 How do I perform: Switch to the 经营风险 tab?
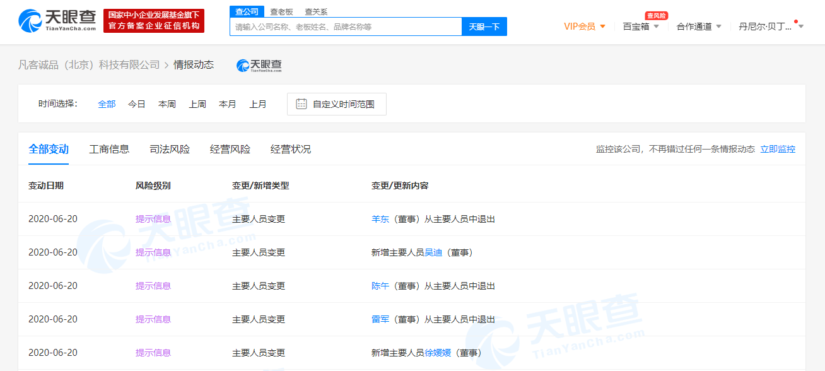pos(230,150)
